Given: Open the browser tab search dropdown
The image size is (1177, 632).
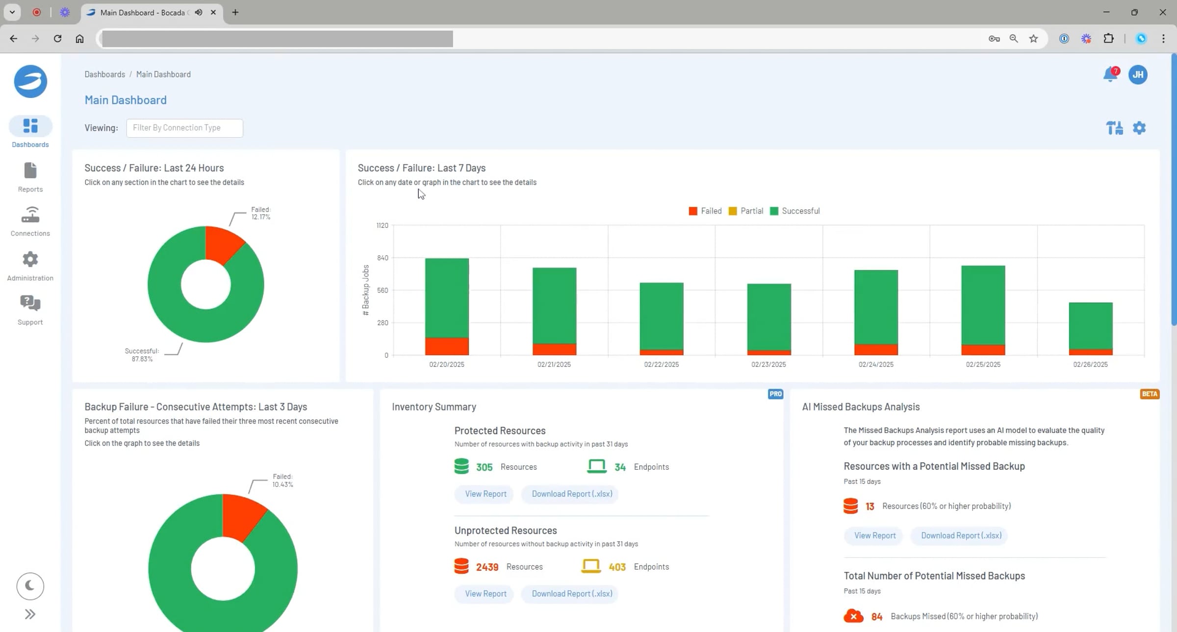Looking at the screenshot, I should click(x=12, y=12).
